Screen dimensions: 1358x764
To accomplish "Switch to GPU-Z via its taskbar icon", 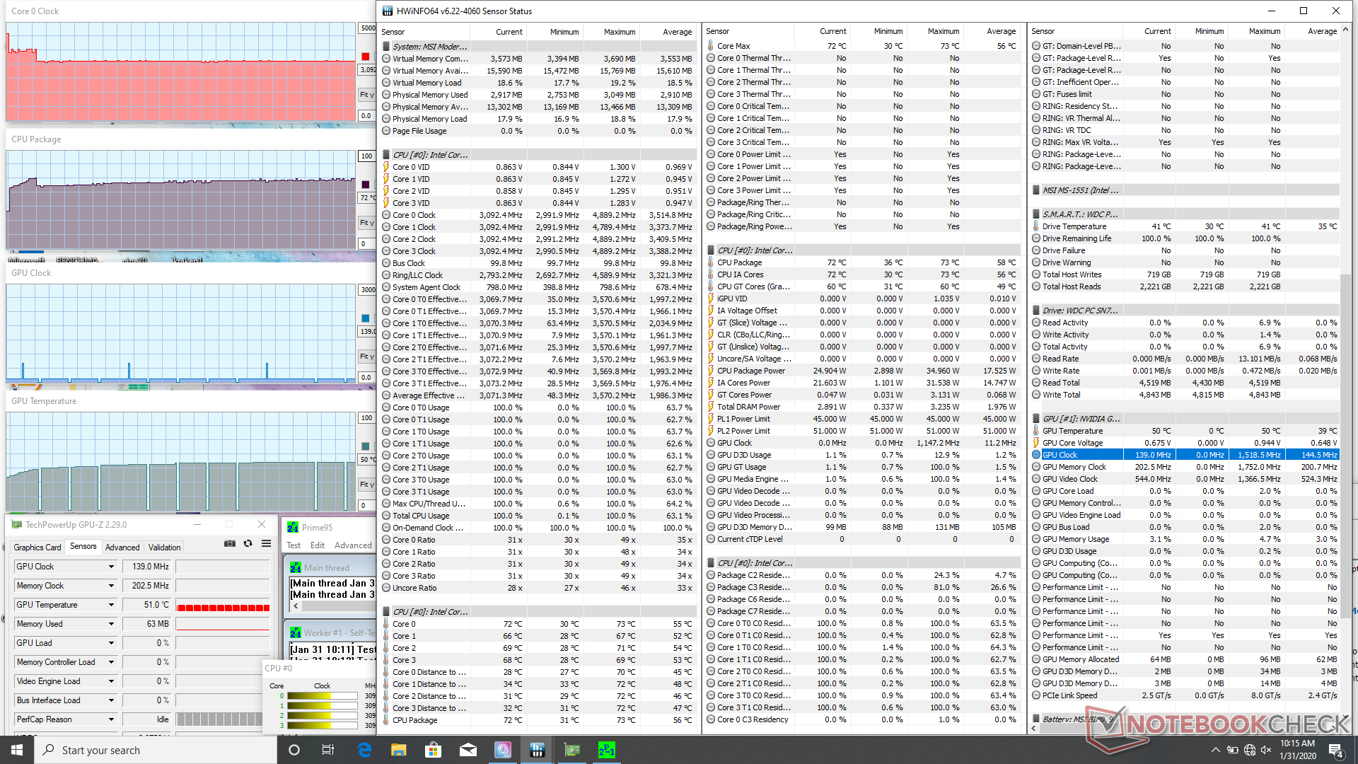I will pyautogui.click(x=572, y=750).
